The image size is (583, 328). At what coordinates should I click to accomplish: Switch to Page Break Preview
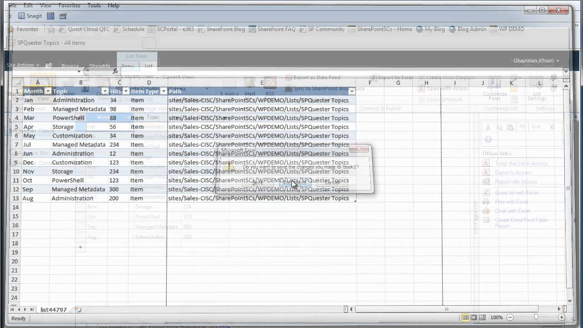(482, 318)
